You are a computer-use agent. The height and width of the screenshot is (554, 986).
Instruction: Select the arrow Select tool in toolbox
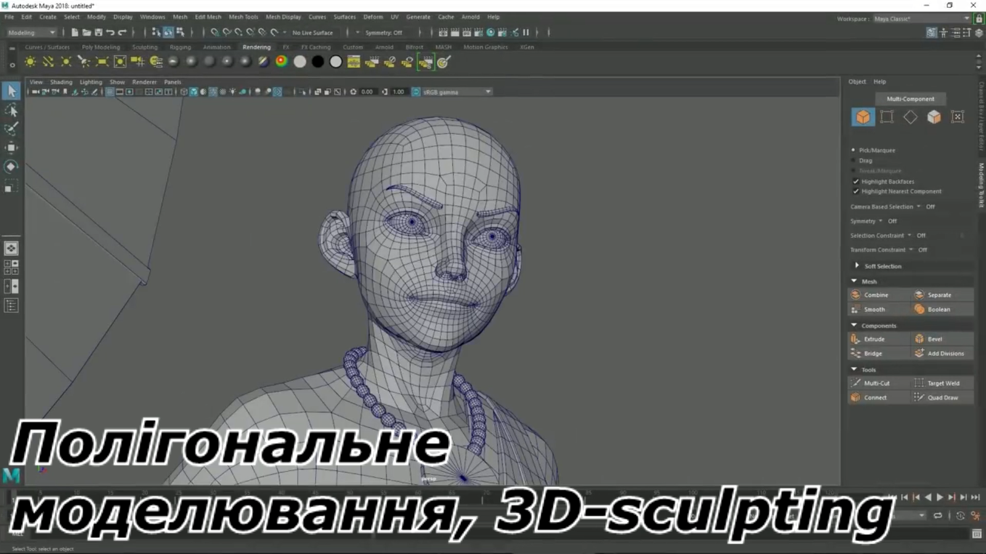coord(11,91)
